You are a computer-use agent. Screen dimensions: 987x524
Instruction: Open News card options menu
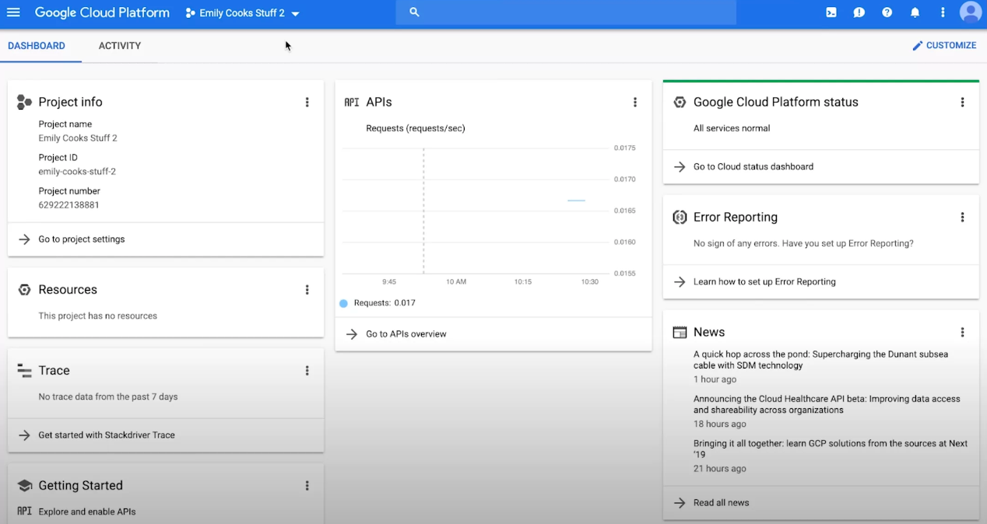[x=963, y=332]
